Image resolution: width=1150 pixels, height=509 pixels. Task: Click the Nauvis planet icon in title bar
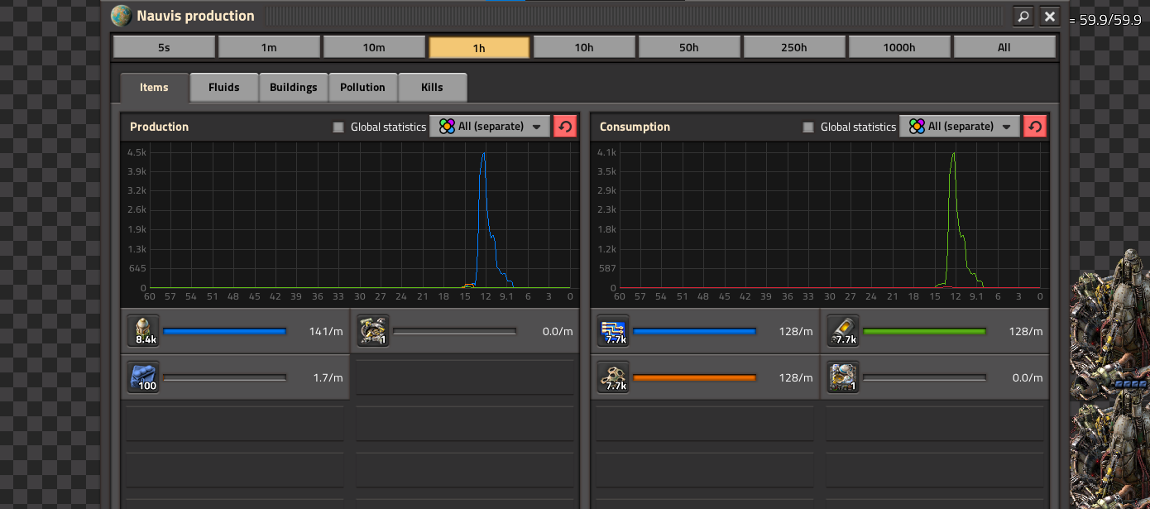tap(122, 16)
